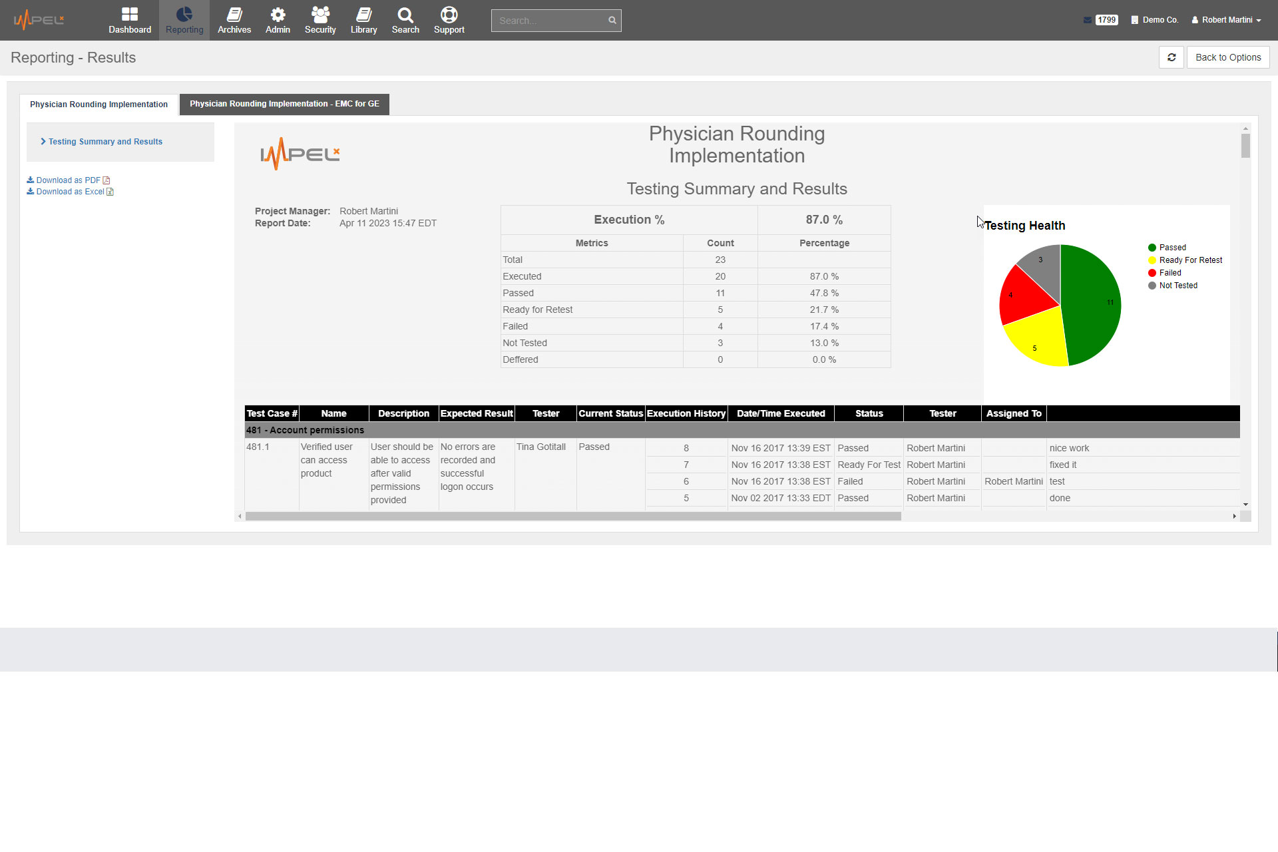Open Robert Martini user dropdown

(x=1226, y=20)
